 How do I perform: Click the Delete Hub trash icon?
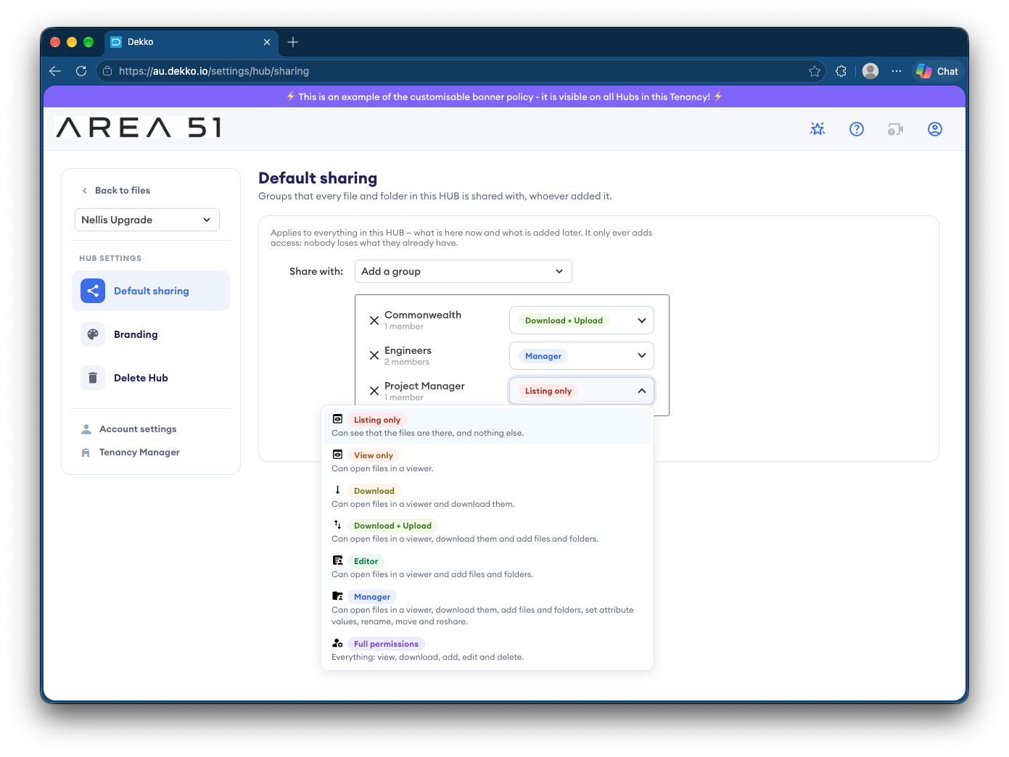[x=93, y=378]
